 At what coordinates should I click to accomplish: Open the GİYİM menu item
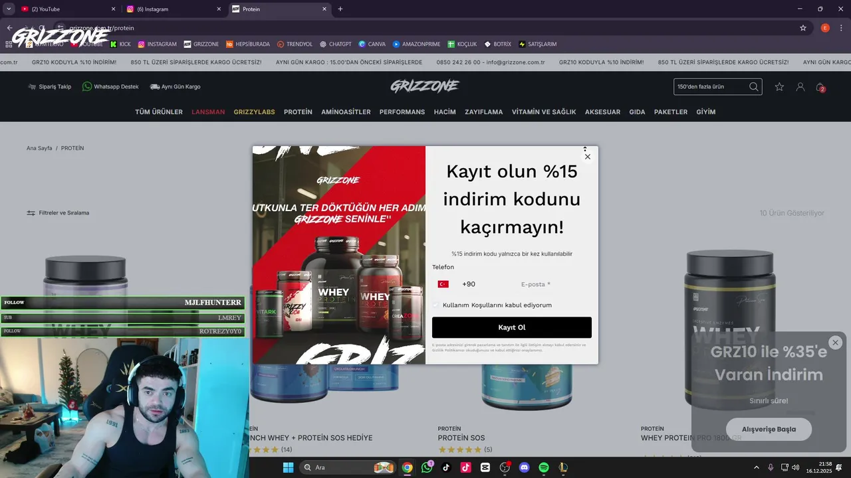[x=706, y=112]
